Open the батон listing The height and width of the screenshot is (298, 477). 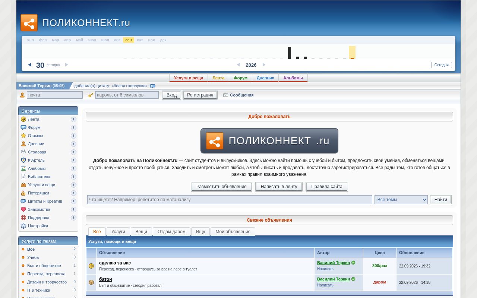pyautogui.click(x=105, y=279)
